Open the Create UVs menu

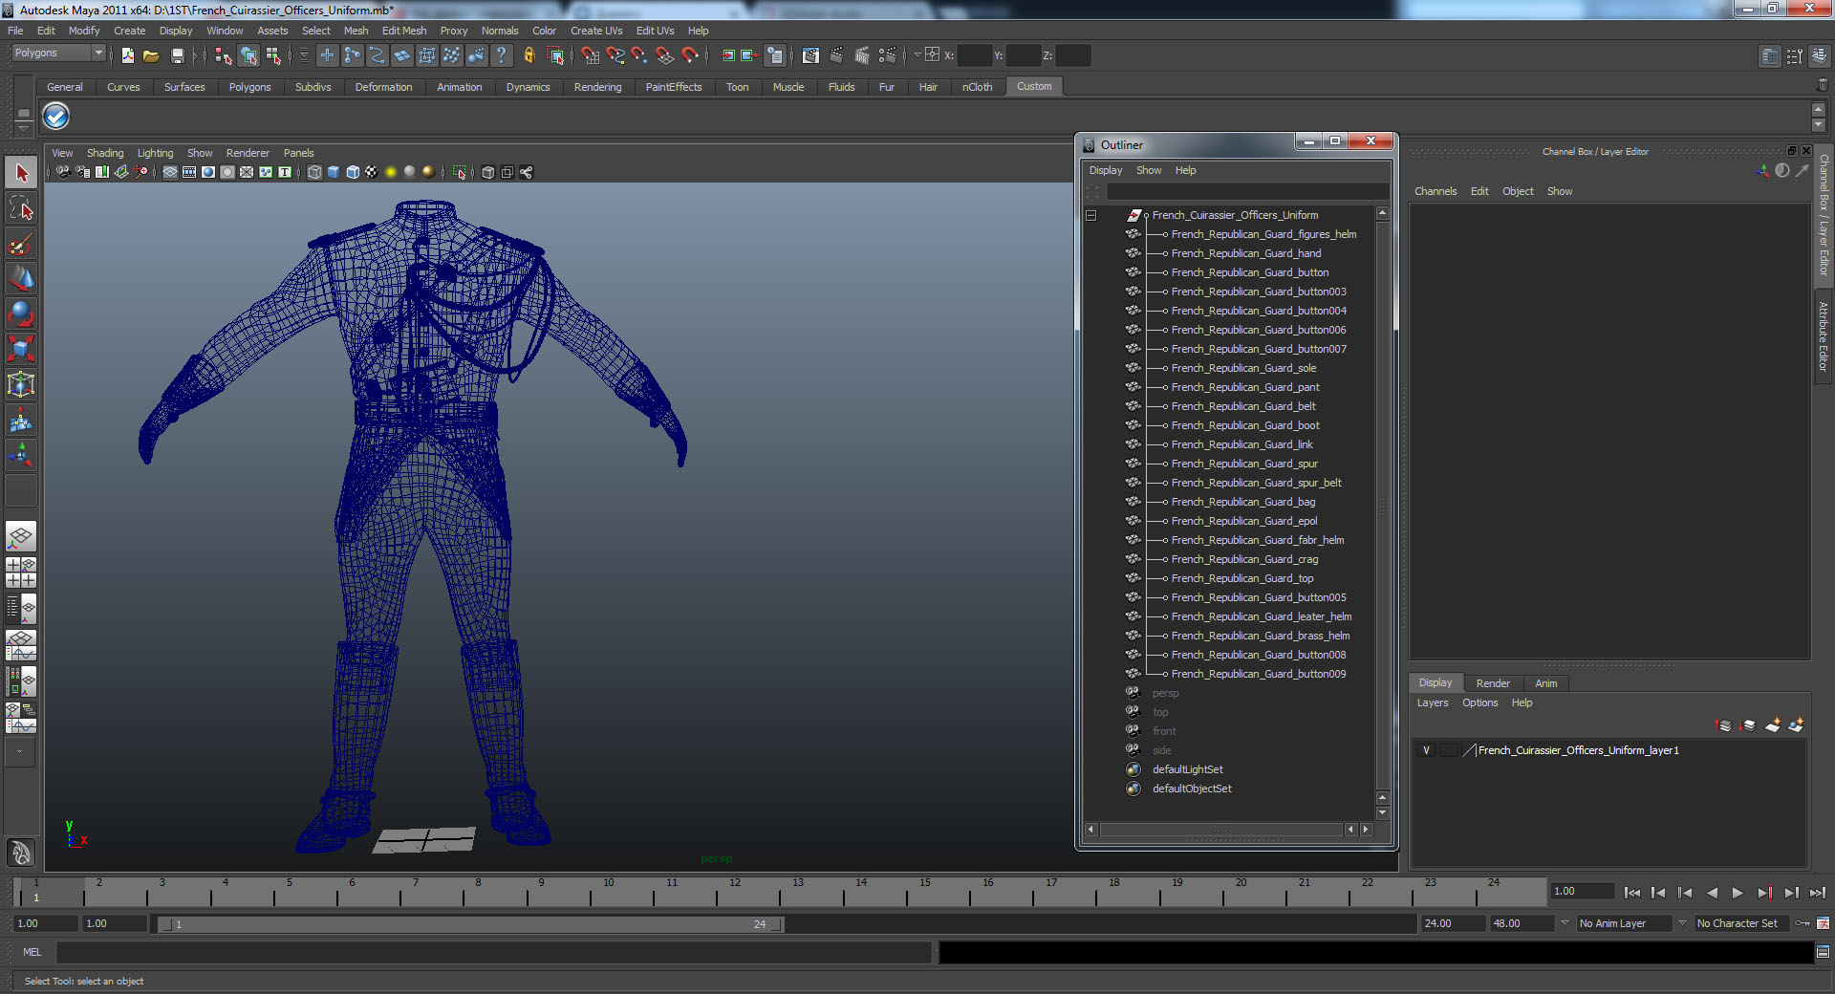pos(596,31)
